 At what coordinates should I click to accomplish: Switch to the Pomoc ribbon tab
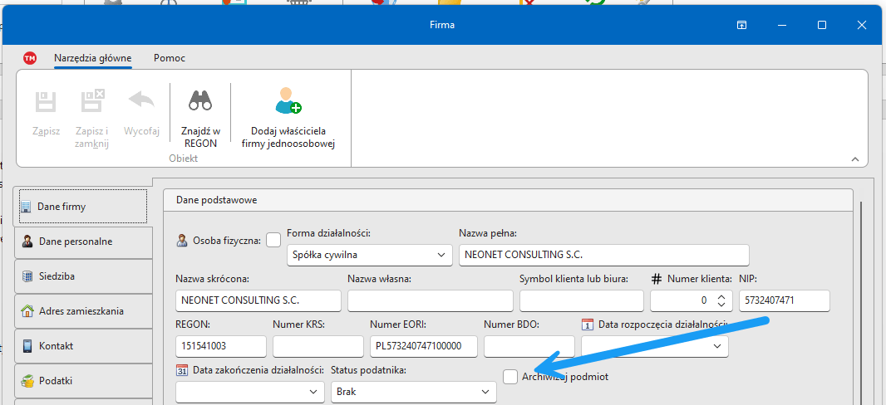170,58
